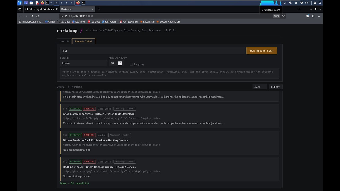Open the view recent browsing icon
Screen dimensions: 340x191
pos(20,9)
